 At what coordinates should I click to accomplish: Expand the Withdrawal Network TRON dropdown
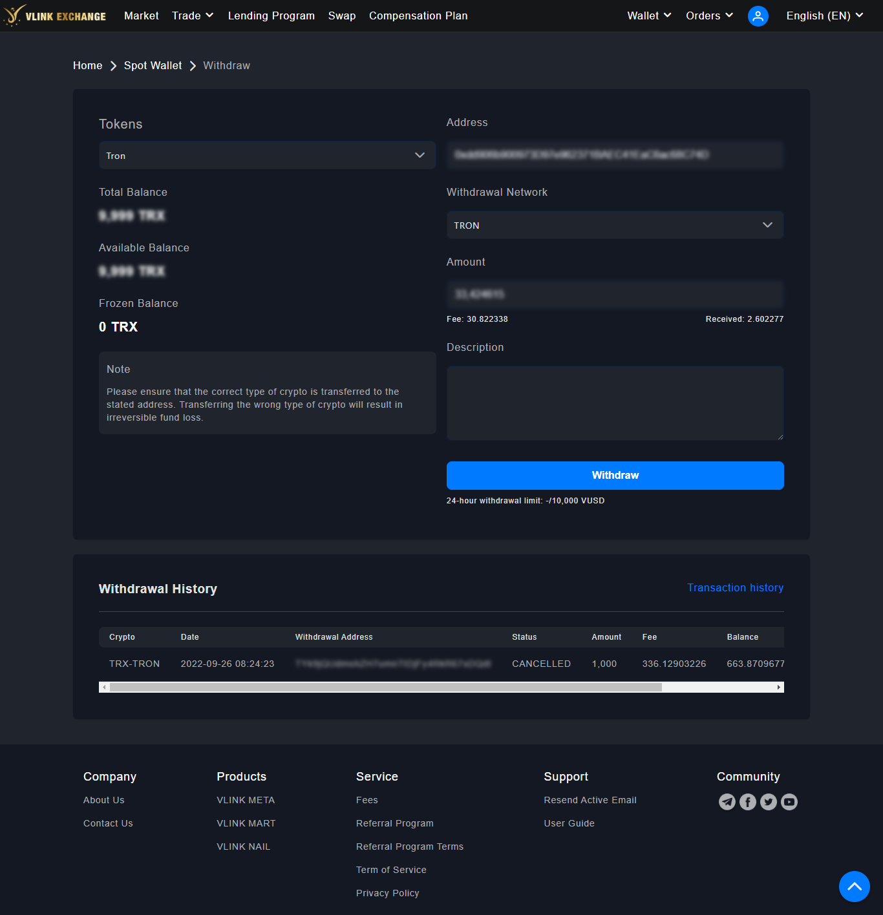click(615, 226)
